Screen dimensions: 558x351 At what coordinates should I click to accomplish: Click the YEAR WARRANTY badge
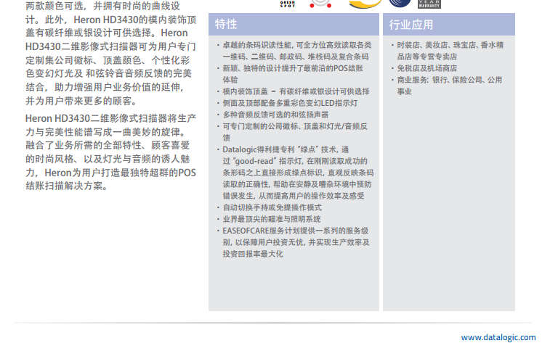(x=429, y=4)
